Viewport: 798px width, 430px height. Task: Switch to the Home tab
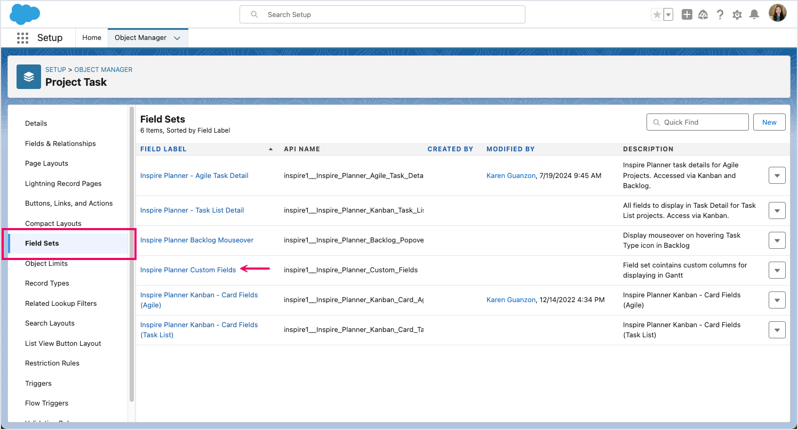coord(92,38)
